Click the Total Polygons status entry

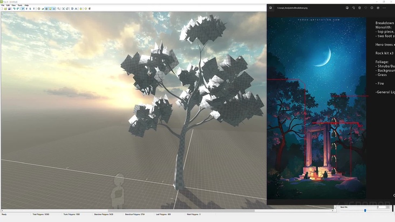pos(41,214)
